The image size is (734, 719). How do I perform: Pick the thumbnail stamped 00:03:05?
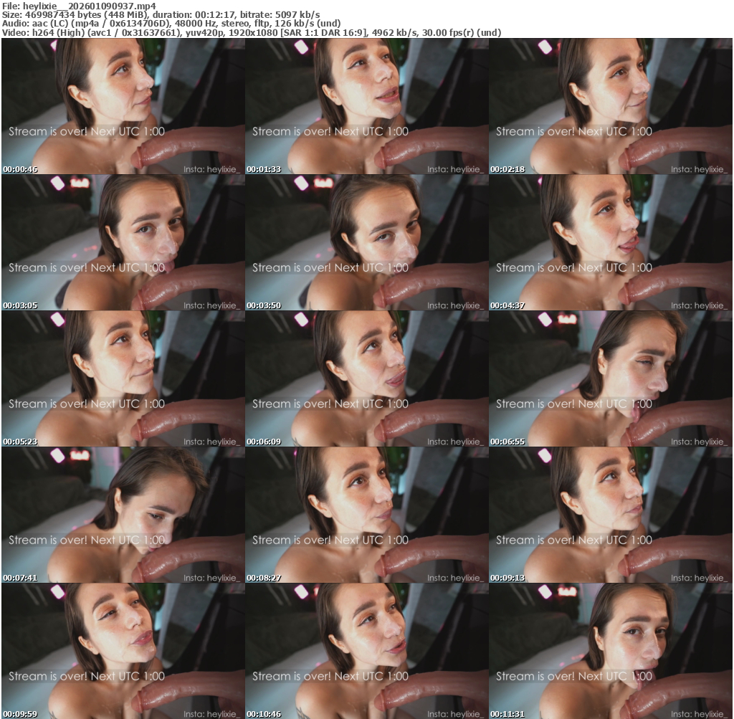point(123,242)
